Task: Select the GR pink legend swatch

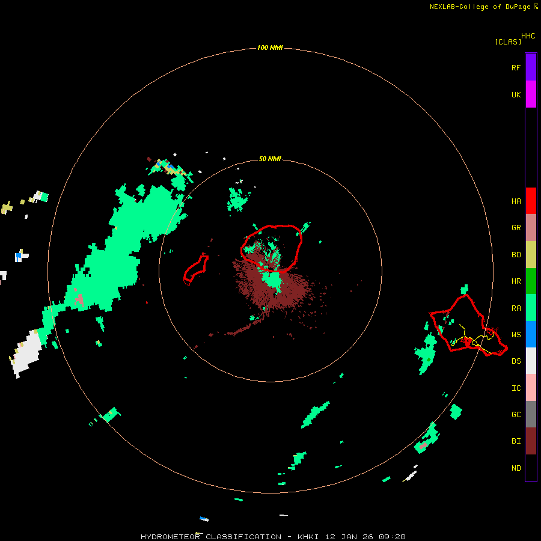Action: tap(531, 228)
